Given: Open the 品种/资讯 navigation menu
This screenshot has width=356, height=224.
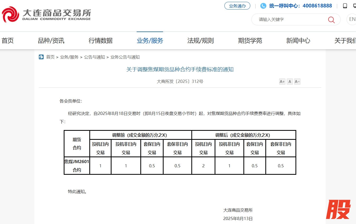Looking at the screenshot, I should pyautogui.click(x=51, y=41).
